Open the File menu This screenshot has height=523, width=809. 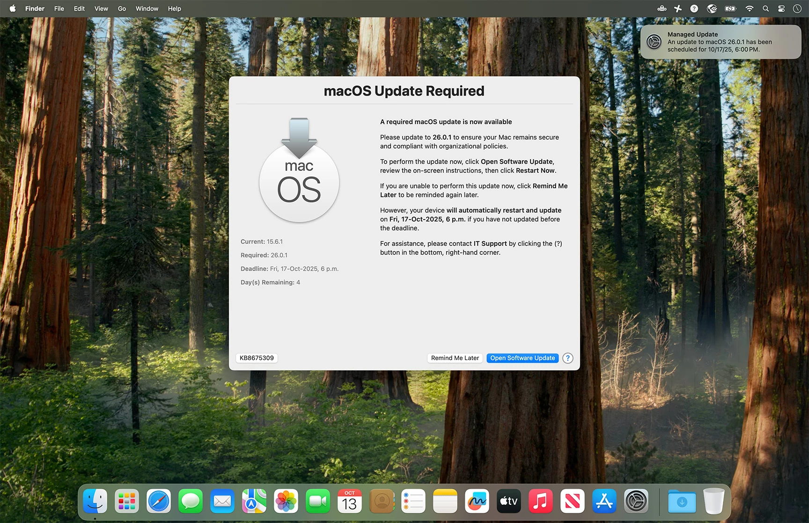pos(59,8)
